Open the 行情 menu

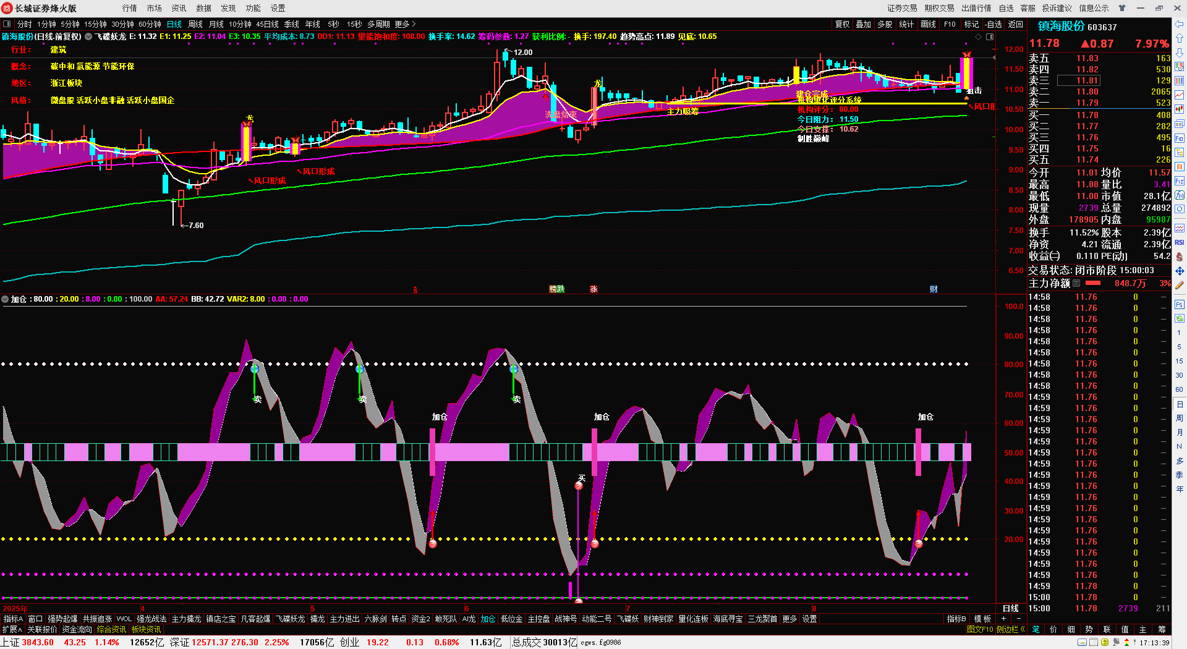coord(130,8)
